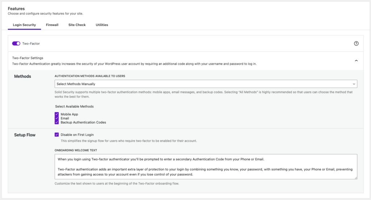The height and width of the screenshot is (200, 371).
Task: Click the Features page heading
Action: point(16,9)
